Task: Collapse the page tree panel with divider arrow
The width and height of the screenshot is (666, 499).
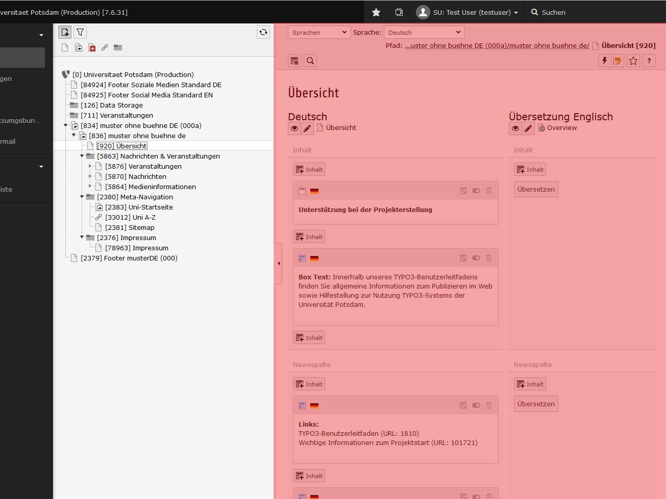Action: [279, 264]
